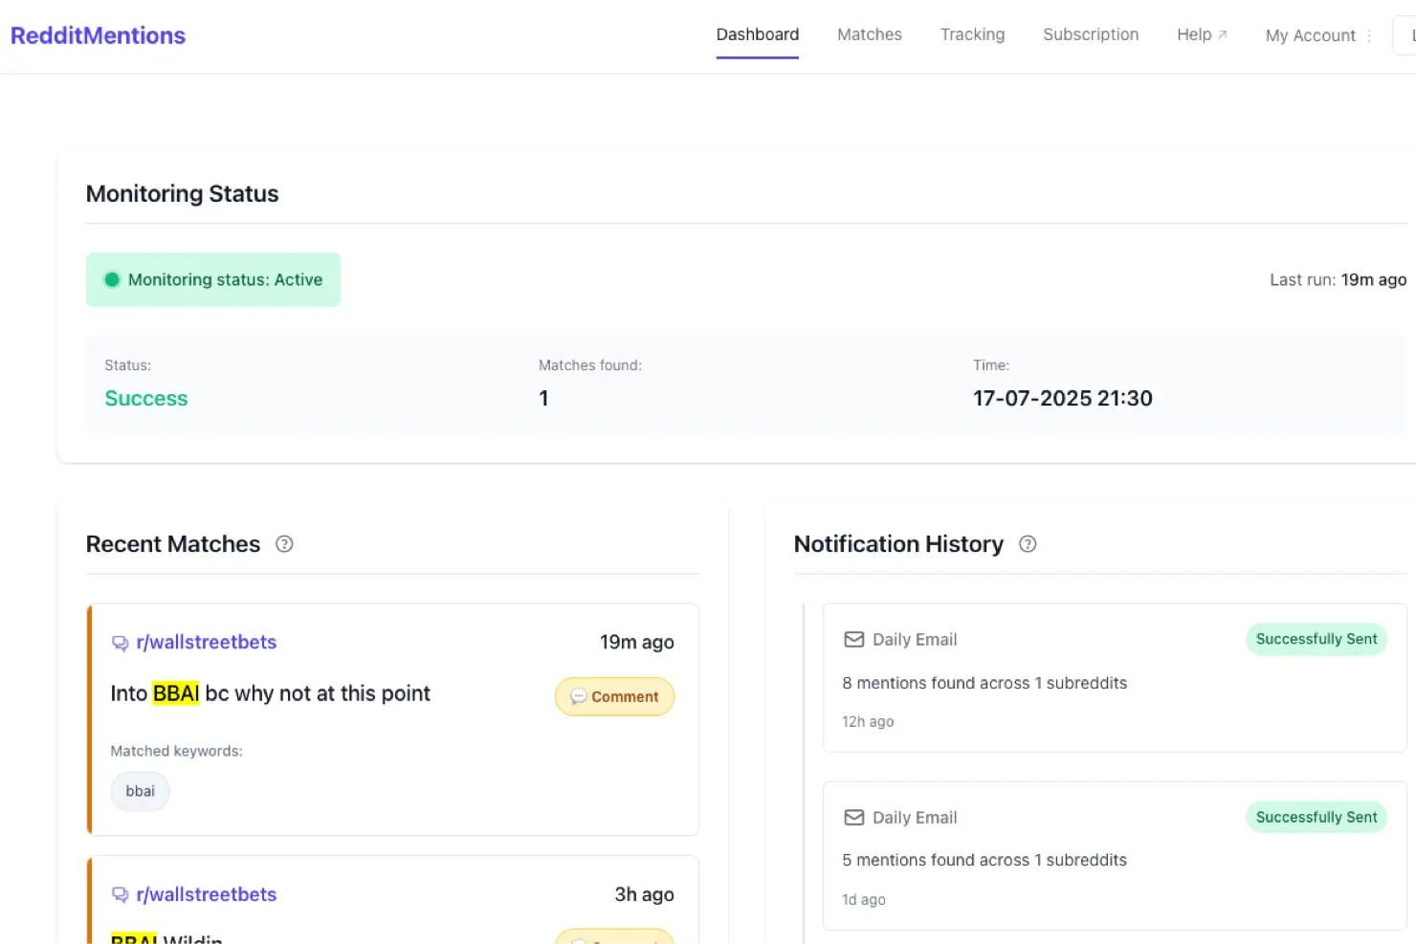Click the external arrow icon next to Help
1416x944 pixels.
coord(1222,34)
